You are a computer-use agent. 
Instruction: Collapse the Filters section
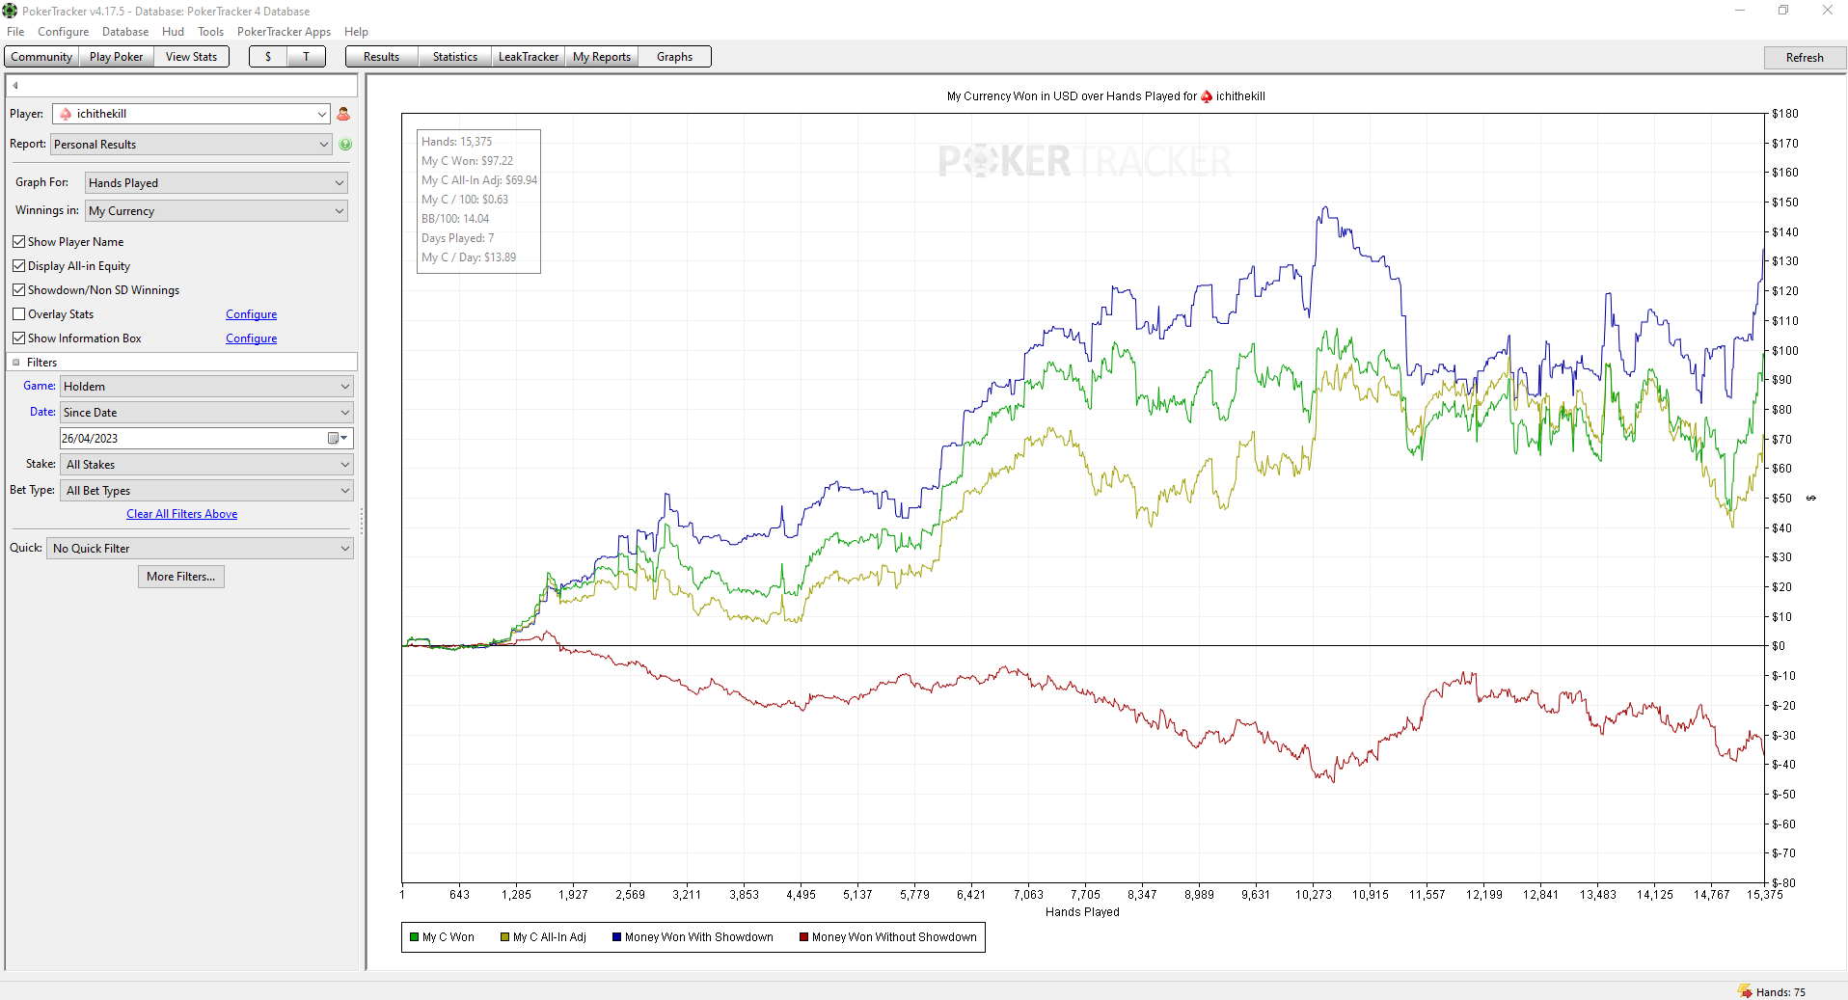[16, 363]
